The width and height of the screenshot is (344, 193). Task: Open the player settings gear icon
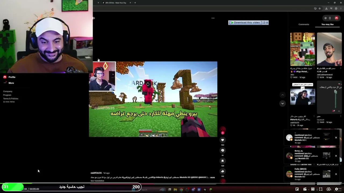point(336,189)
